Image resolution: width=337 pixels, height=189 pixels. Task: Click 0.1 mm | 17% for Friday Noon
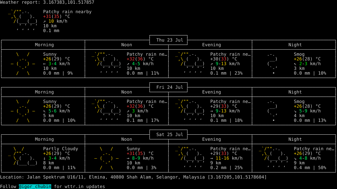pyautogui.click(x=143, y=120)
